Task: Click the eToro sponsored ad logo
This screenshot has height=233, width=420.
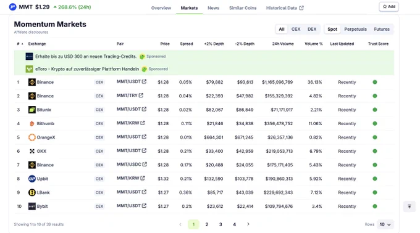Action: [29, 69]
